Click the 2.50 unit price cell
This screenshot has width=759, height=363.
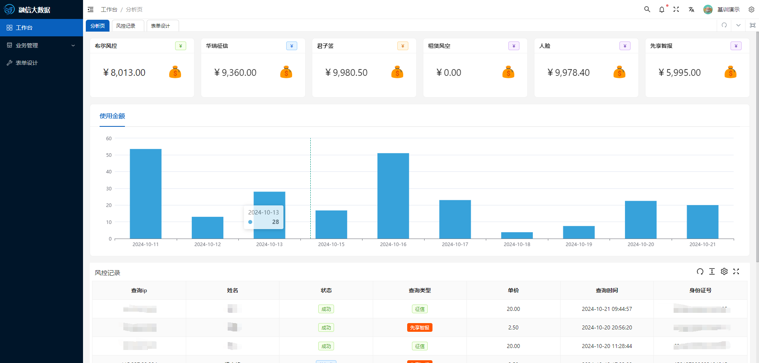(x=513, y=327)
